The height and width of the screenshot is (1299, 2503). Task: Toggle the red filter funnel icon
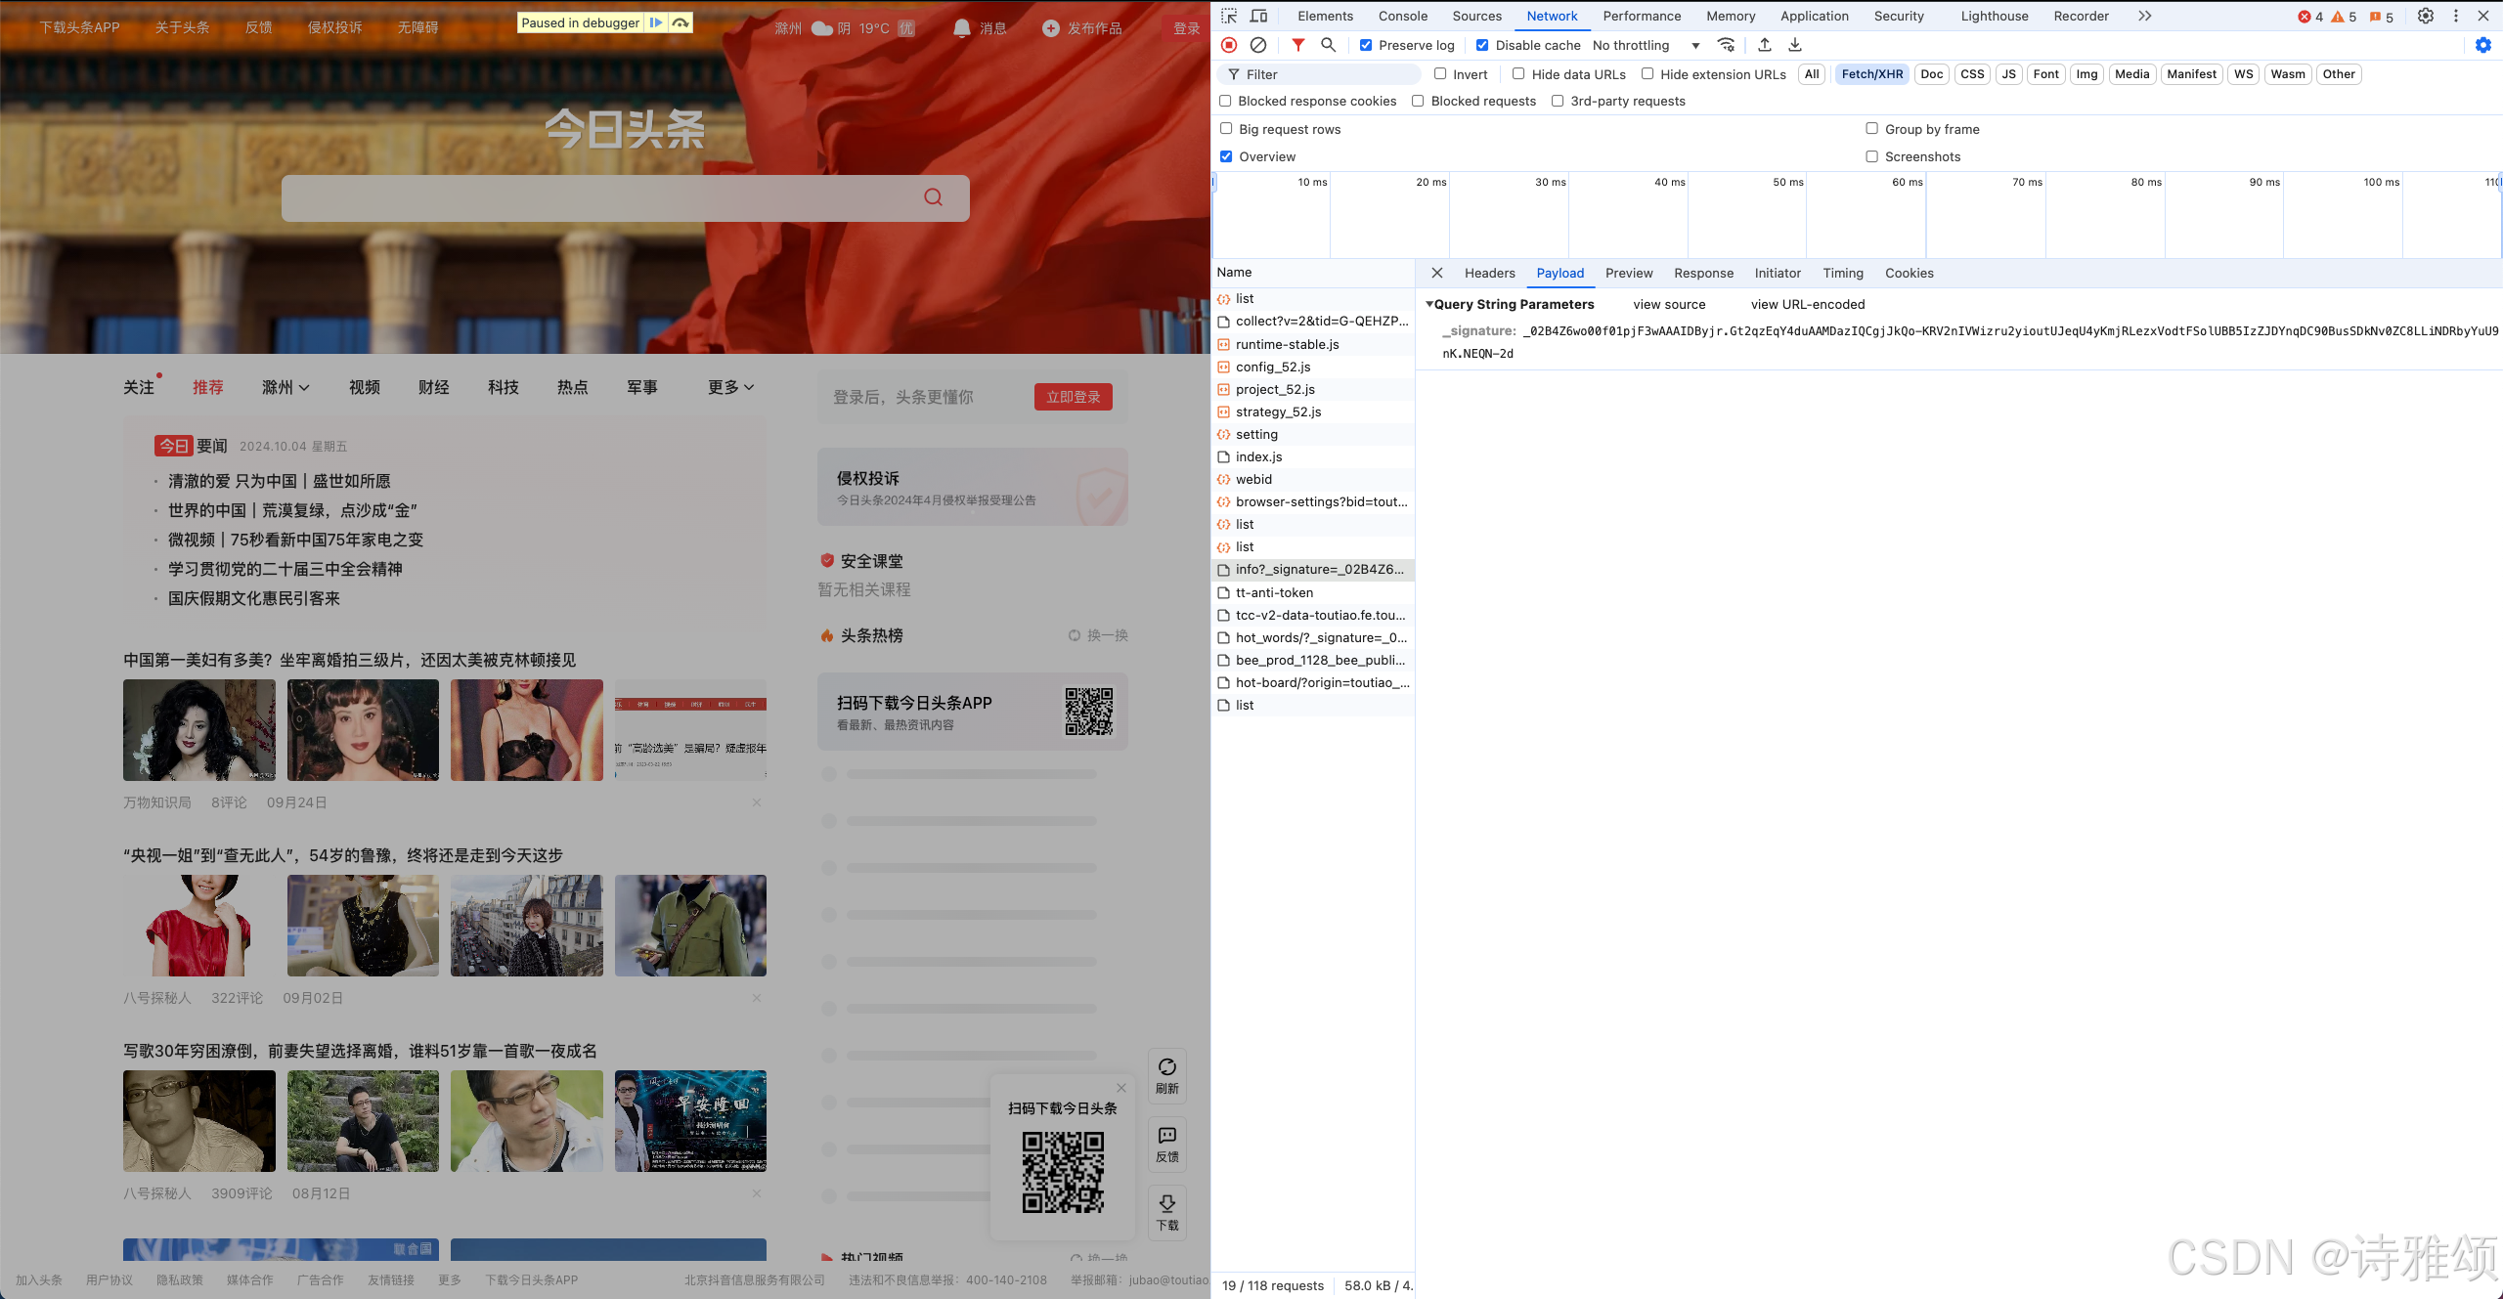pos(1297,45)
